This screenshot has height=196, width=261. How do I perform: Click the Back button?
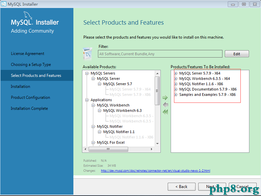click(x=181, y=187)
